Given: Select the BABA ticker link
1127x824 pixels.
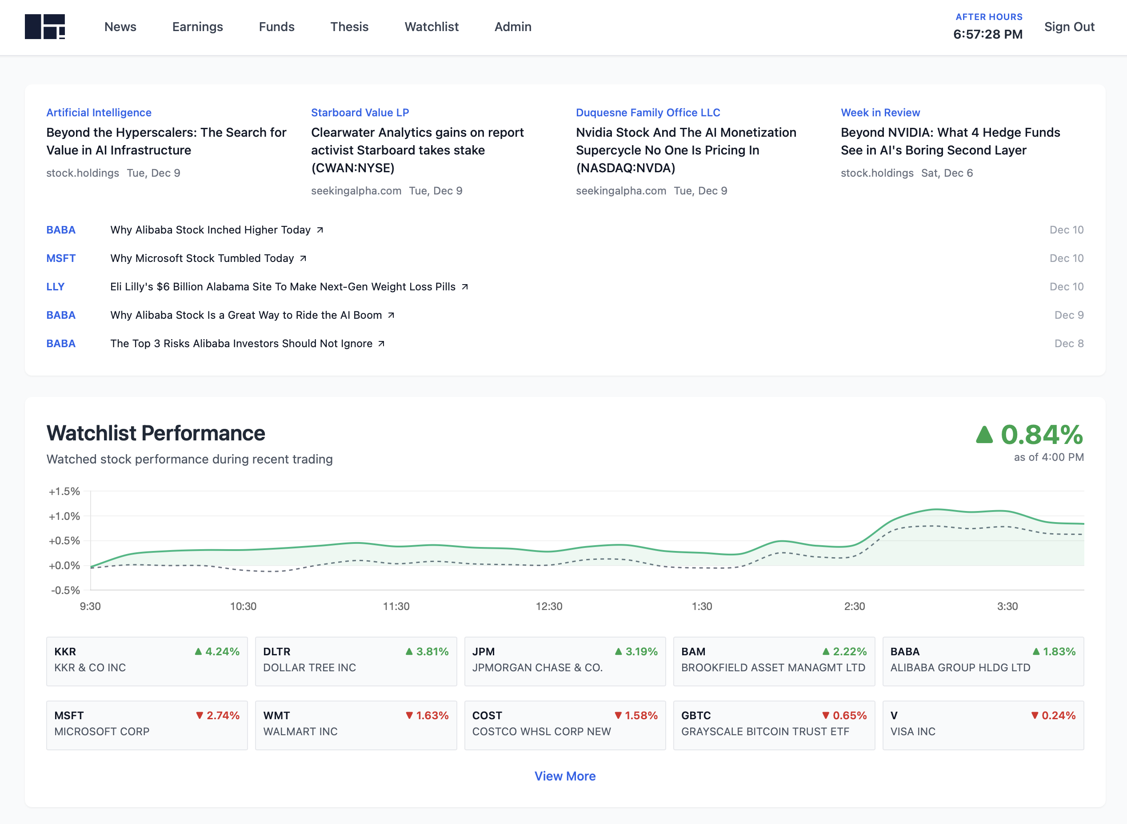Looking at the screenshot, I should [61, 230].
